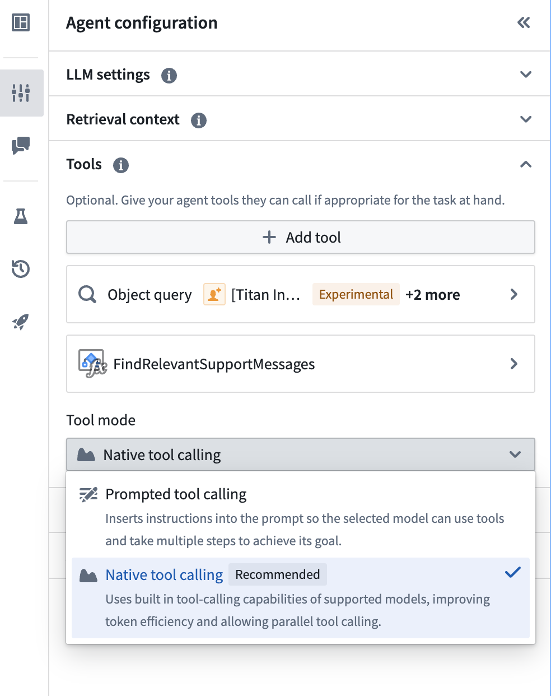Open the agent configuration sliders icon

click(x=21, y=93)
